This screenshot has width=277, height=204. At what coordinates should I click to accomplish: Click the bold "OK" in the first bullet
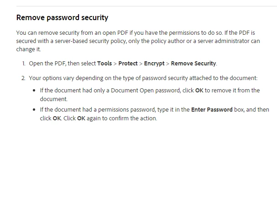point(199,91)
